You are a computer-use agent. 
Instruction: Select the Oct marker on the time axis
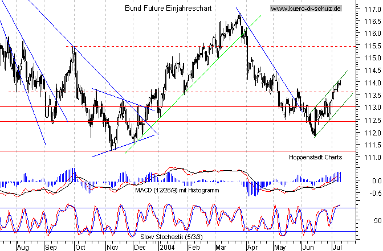click(80, 248)
